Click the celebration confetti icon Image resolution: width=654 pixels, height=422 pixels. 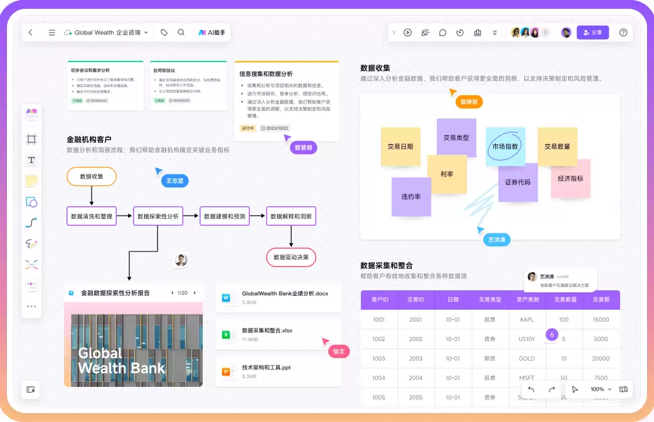click(x=425, y=33)
